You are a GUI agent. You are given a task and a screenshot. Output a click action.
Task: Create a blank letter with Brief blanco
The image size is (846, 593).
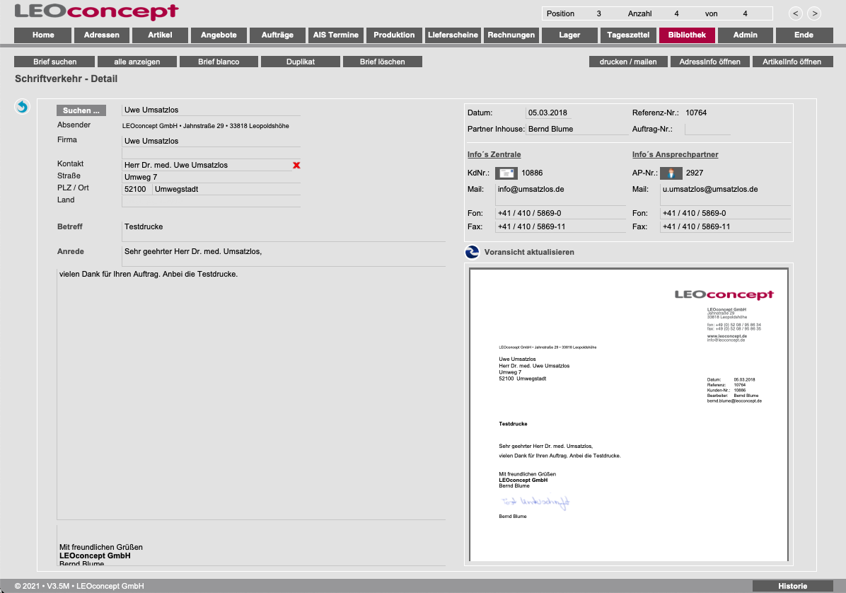coord(219,62)
